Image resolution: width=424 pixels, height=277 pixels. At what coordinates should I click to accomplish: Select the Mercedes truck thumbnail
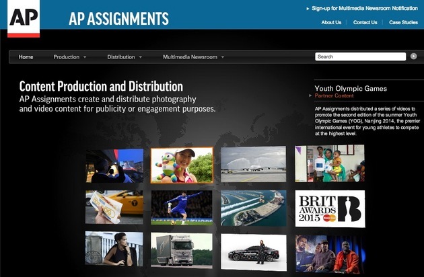182,249
